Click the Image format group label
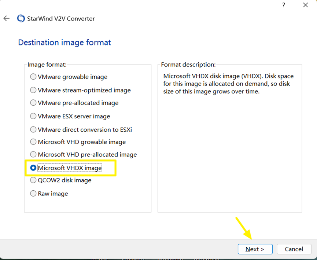The width and height of the screenshot is (317, 260). coord(47,65)
